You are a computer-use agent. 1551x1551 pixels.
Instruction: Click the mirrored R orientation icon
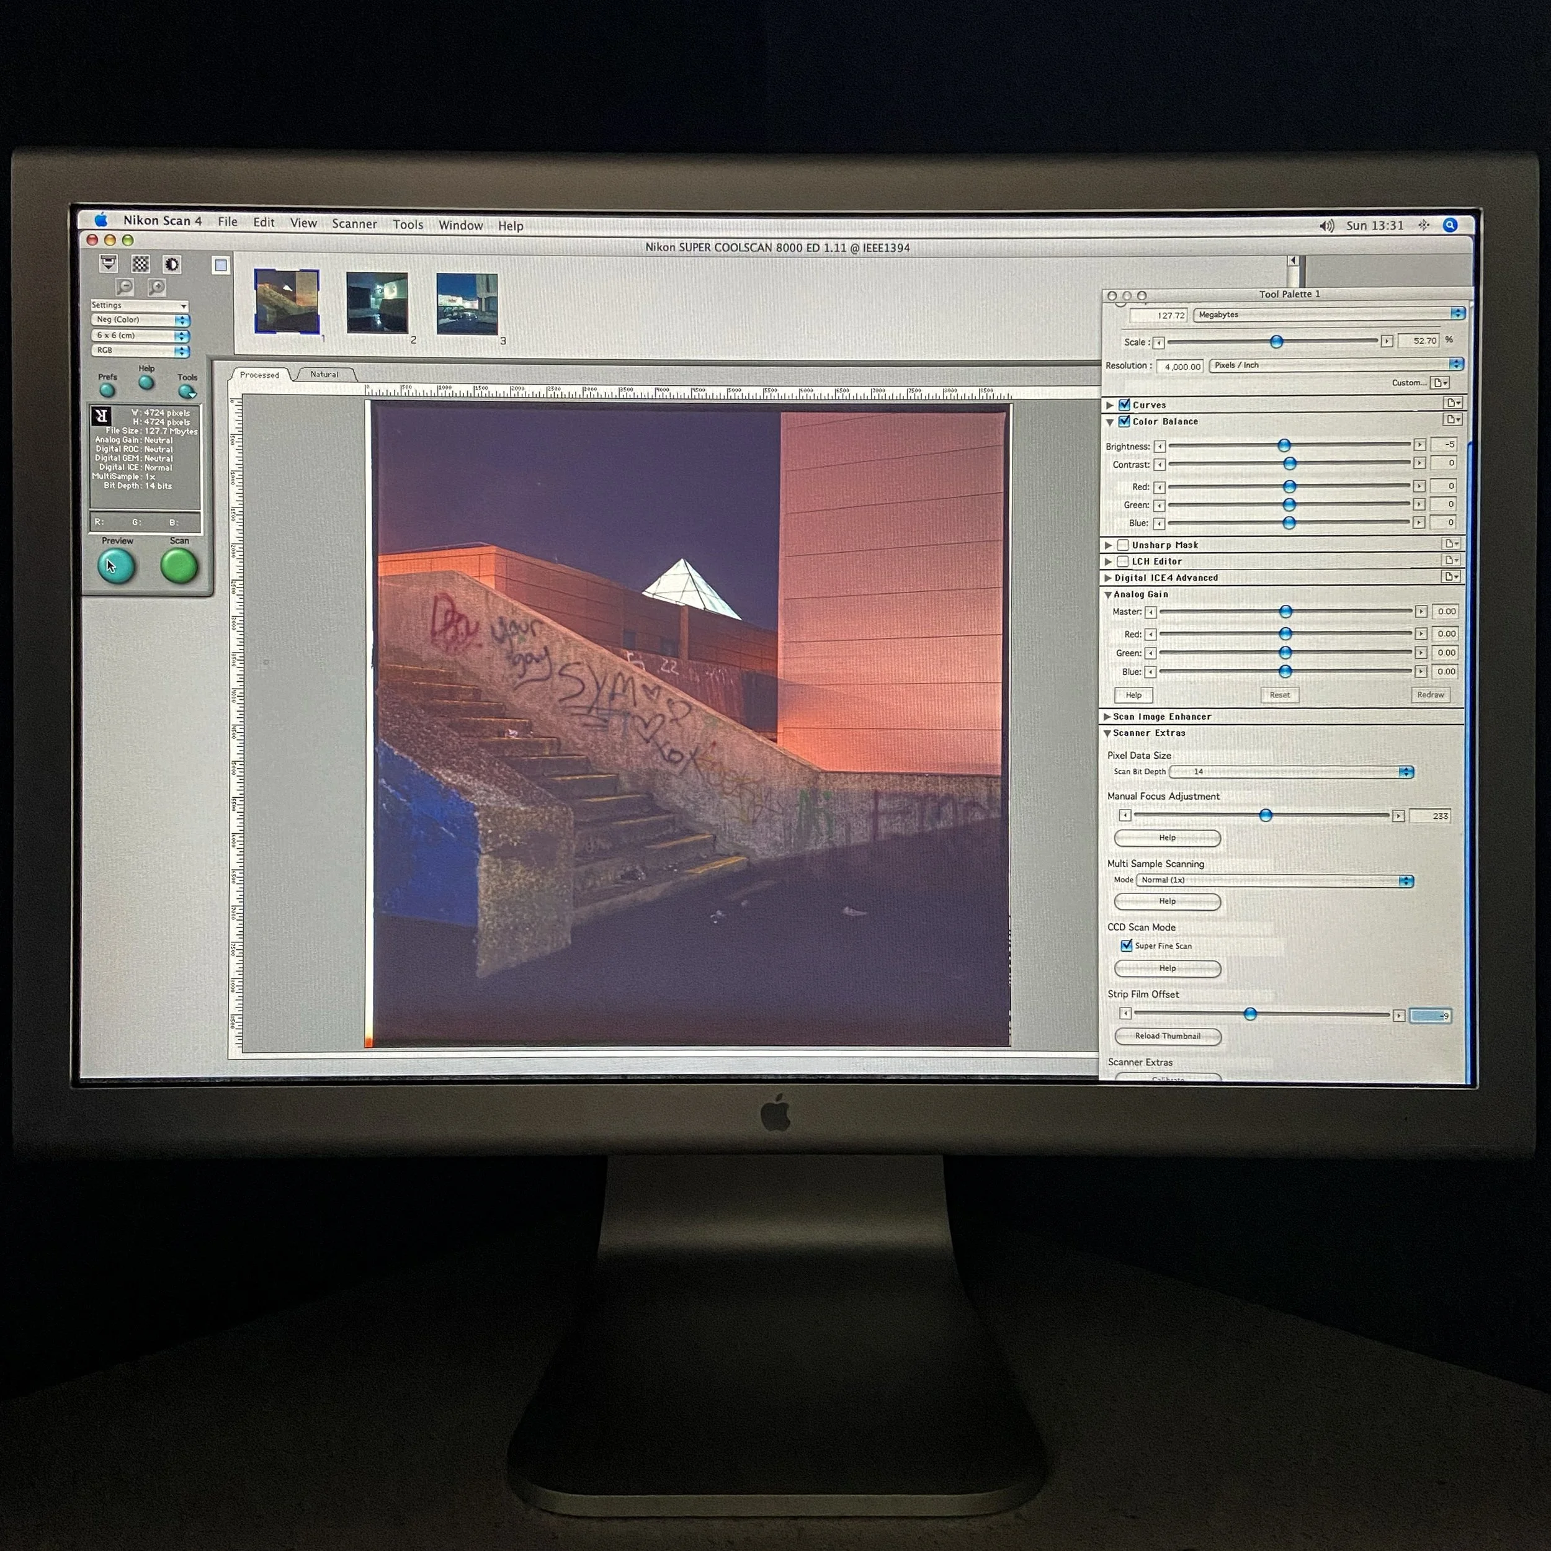coord(102,416)
